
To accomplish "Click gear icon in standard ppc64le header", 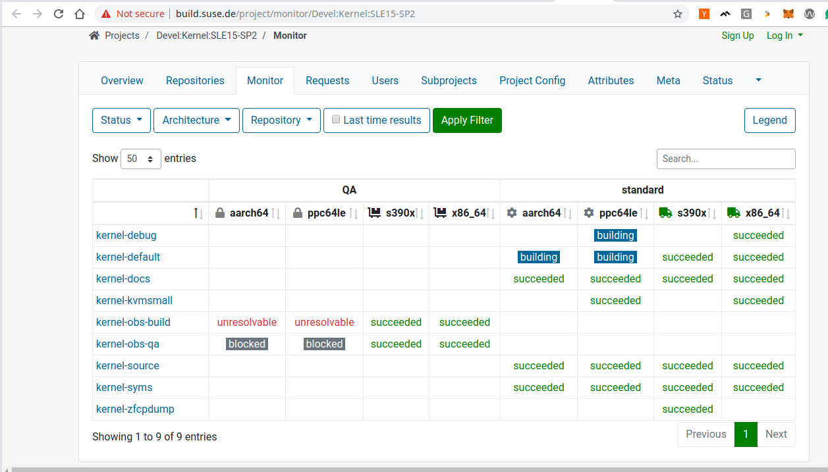I will 589,213.
